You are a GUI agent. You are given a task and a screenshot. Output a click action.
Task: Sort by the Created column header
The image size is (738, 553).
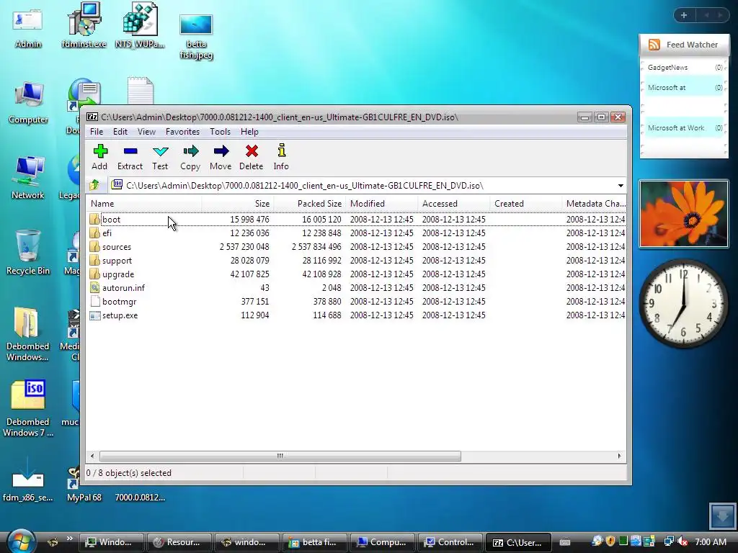coord(525,204)
